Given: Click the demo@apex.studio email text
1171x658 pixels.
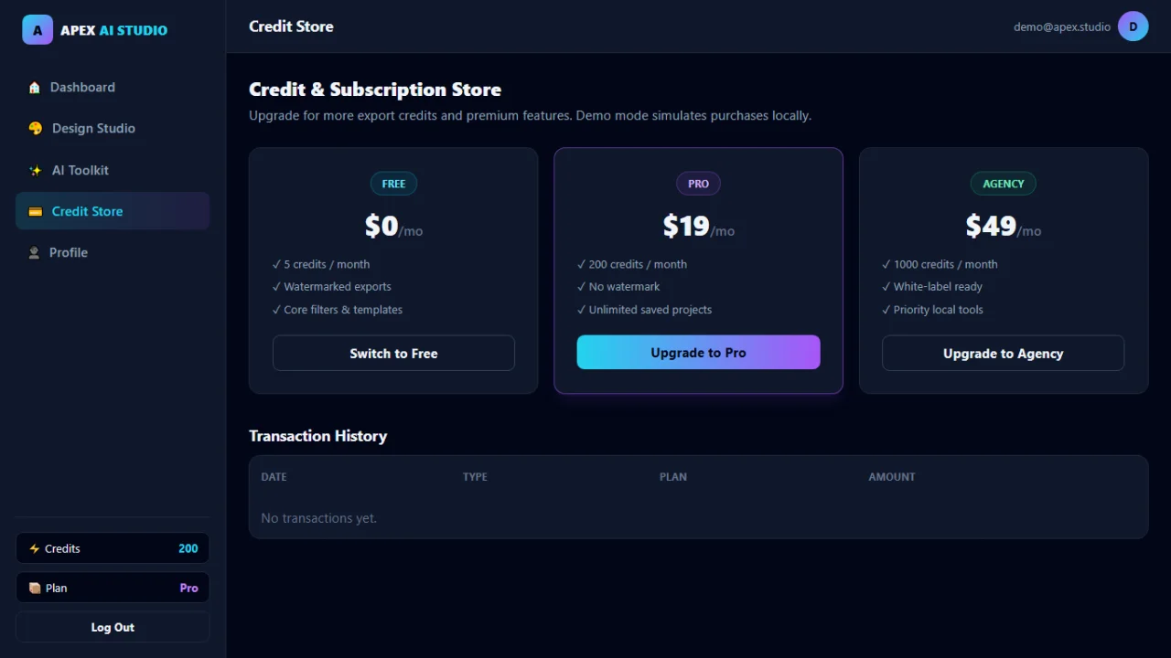Looking at the screenshot, I should (x=1062, y=27).
